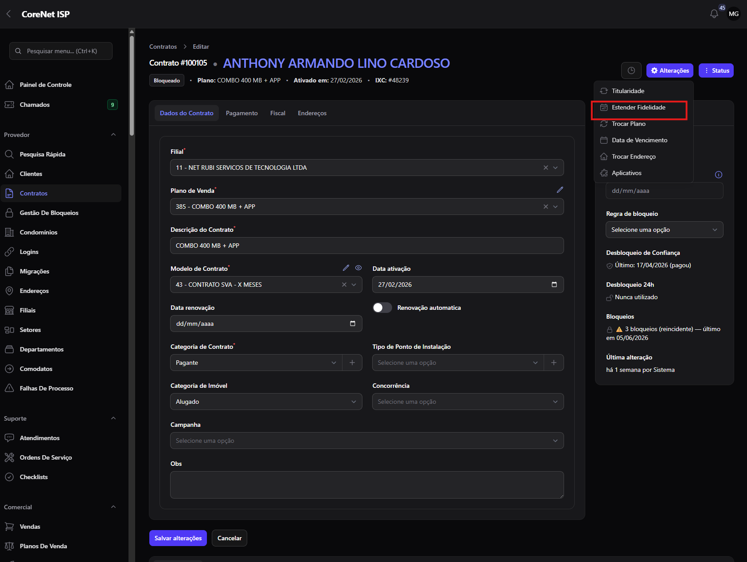The height and width of the screenshot is (562, 747).
Task: Click the info icon in side panel
Action: [x=719, y=175]
